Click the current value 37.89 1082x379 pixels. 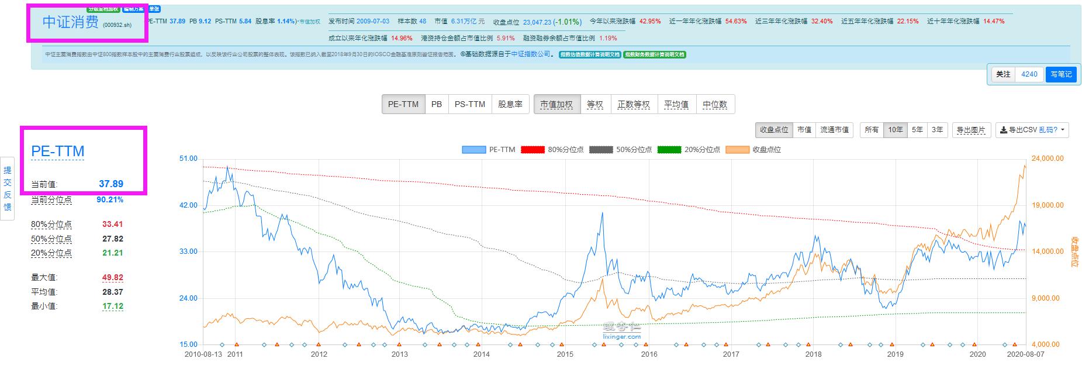click(x=111, y=184)
